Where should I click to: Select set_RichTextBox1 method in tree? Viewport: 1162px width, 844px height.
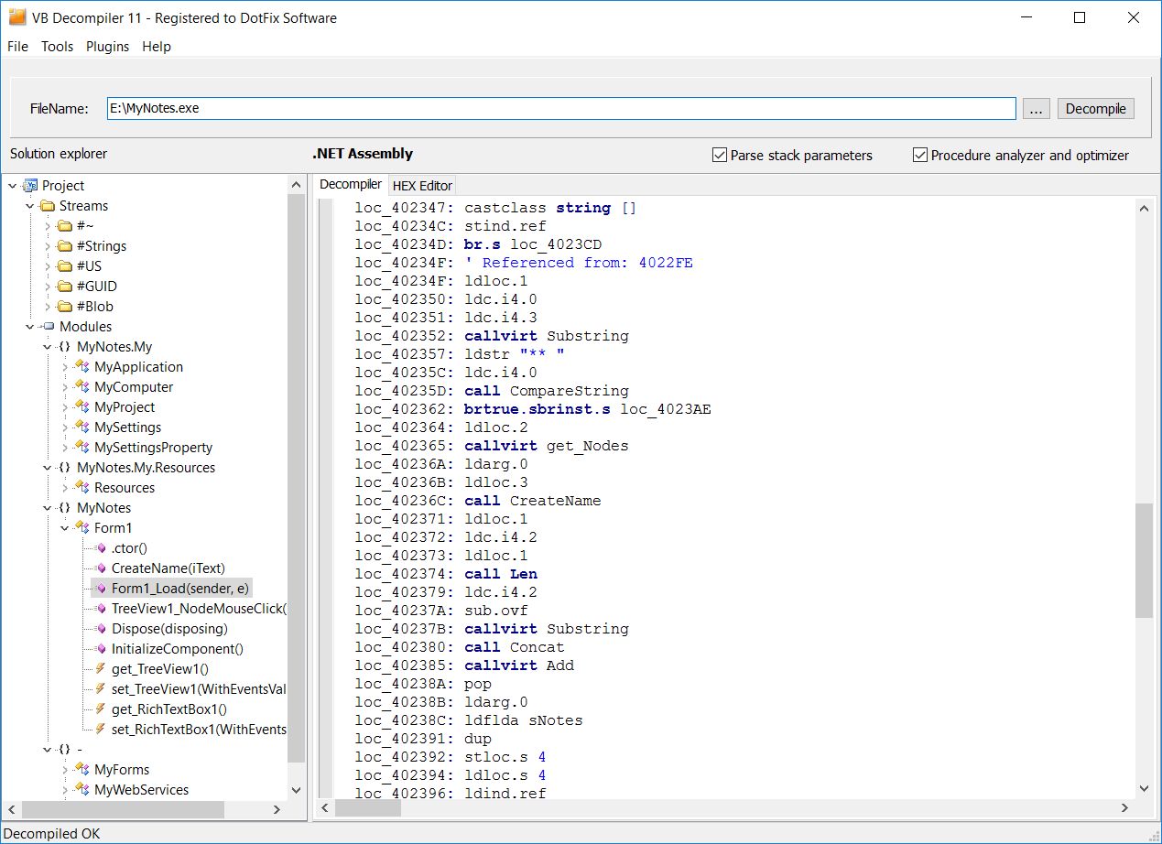[x=199, y=730]
